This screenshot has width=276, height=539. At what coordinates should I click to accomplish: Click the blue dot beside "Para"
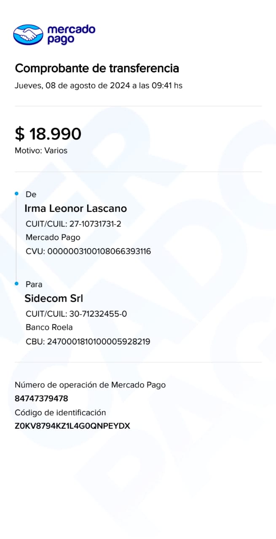[x=17, y=284]
